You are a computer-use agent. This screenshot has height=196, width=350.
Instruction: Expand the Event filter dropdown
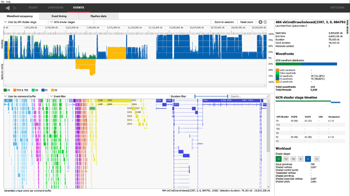pos(58,96)
